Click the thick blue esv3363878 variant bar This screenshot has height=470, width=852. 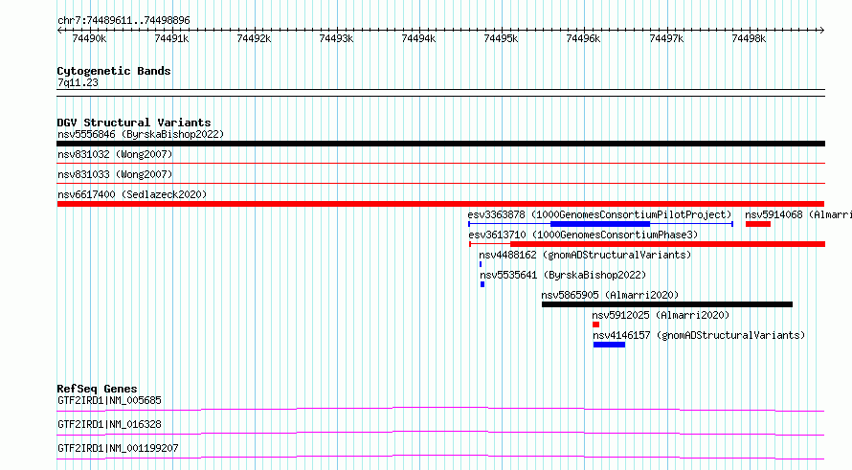pos(600,224)
